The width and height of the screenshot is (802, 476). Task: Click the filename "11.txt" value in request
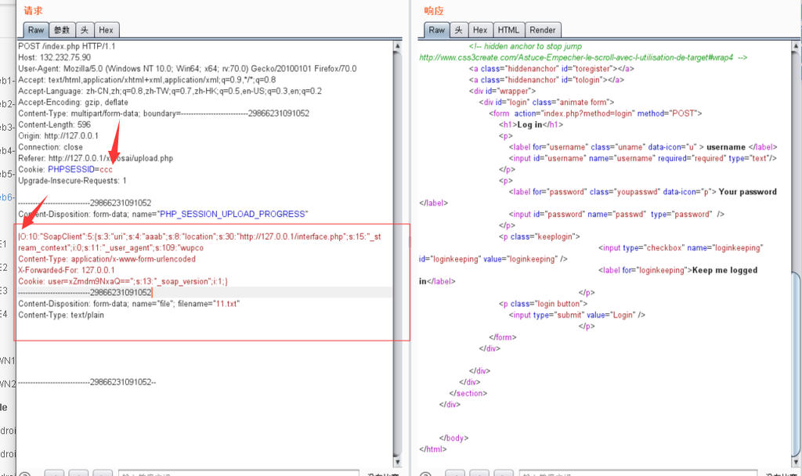tap(227, 304)
